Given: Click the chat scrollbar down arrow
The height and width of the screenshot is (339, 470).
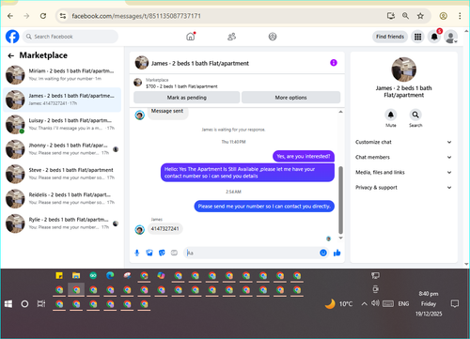Looking at the screenshot, I should coord(340,239).
